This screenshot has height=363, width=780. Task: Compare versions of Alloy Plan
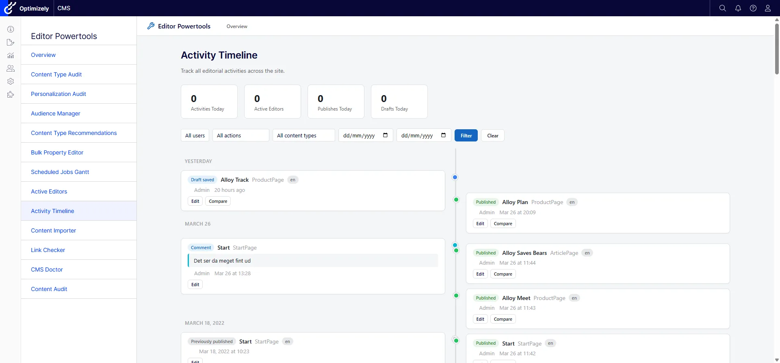click(x=503, y=224)
